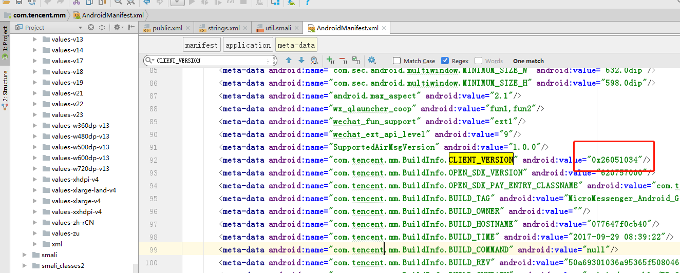Select the values-v19 folder
The height and width of the screenshot is (273, 680).
click(67, 83)
